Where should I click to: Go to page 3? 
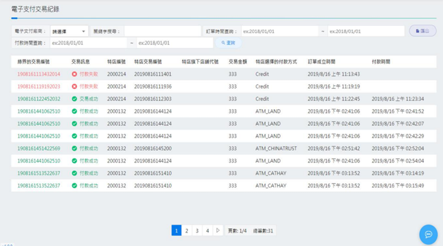(197, 230)
